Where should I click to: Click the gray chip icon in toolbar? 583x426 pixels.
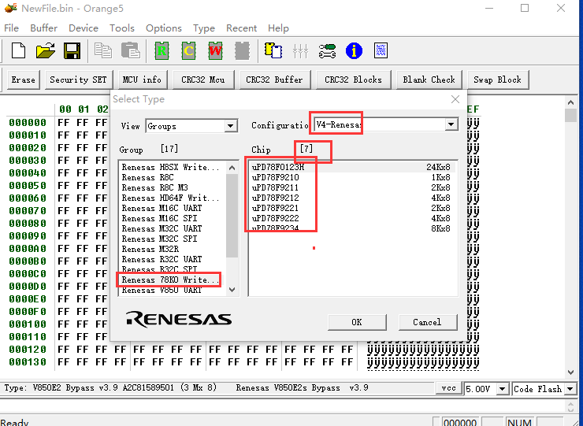242,50
